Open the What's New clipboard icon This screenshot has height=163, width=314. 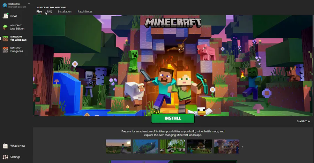click(x=5, y=146)
